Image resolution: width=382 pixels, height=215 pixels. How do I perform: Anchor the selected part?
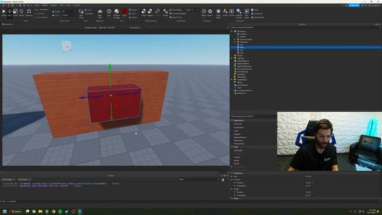pyautogui.click(x=134, y=17)
